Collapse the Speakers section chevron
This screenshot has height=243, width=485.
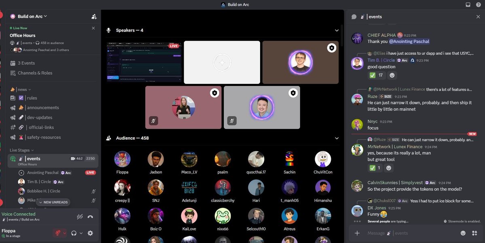[x=337, y=30]
